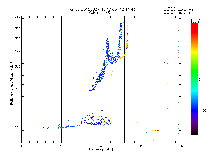Select the 'RwPretec (8p)' subtitle

pyautogui.click(x=101, y=13)
